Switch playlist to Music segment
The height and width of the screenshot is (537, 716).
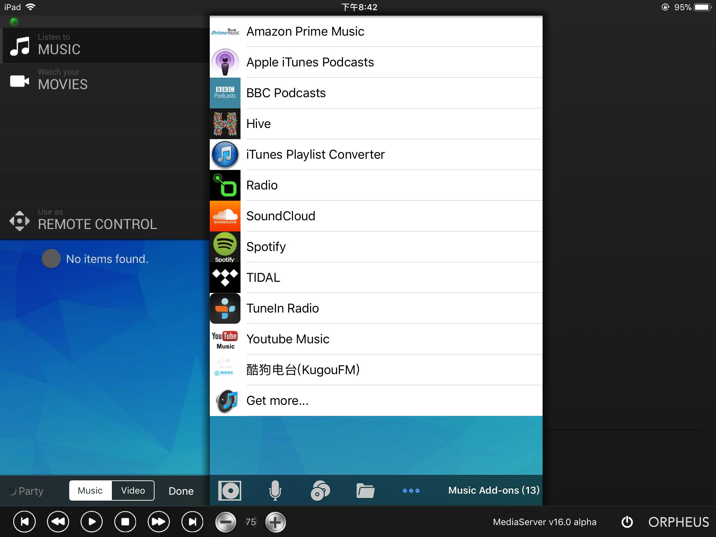pos(91,491)
